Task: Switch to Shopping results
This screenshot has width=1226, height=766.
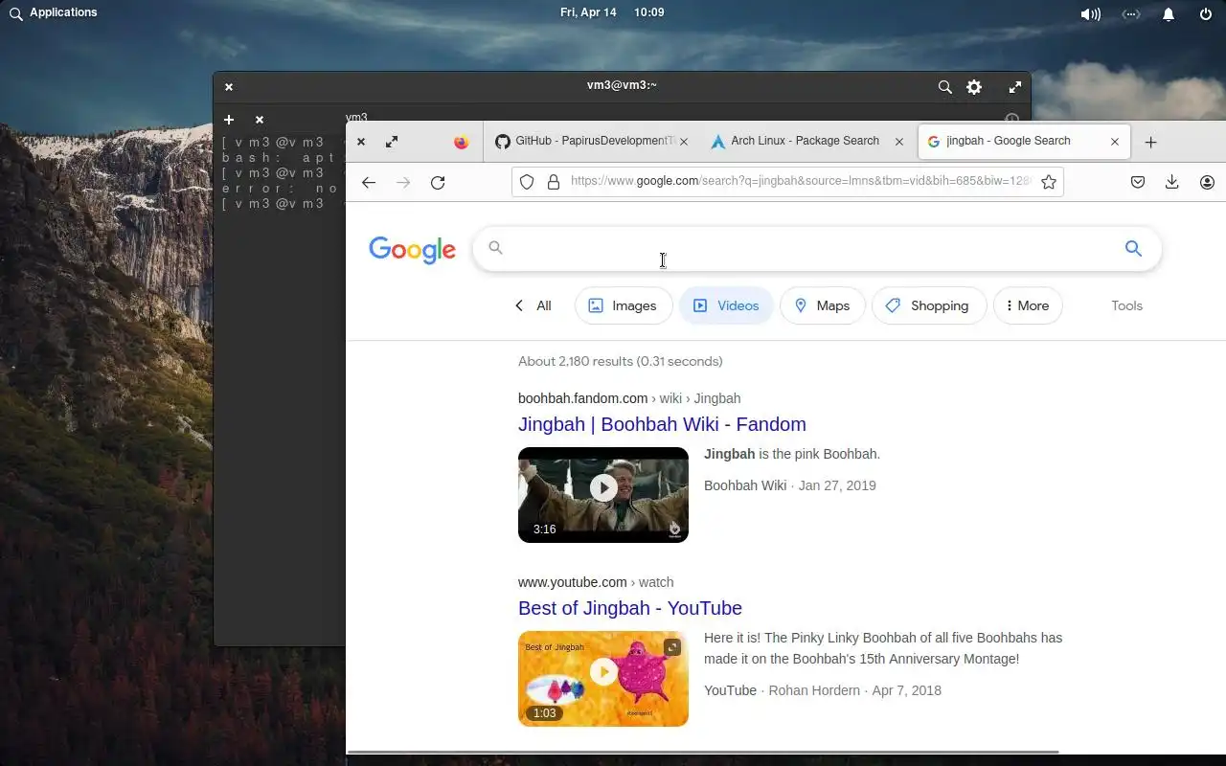Action: (x=929, y=305)
